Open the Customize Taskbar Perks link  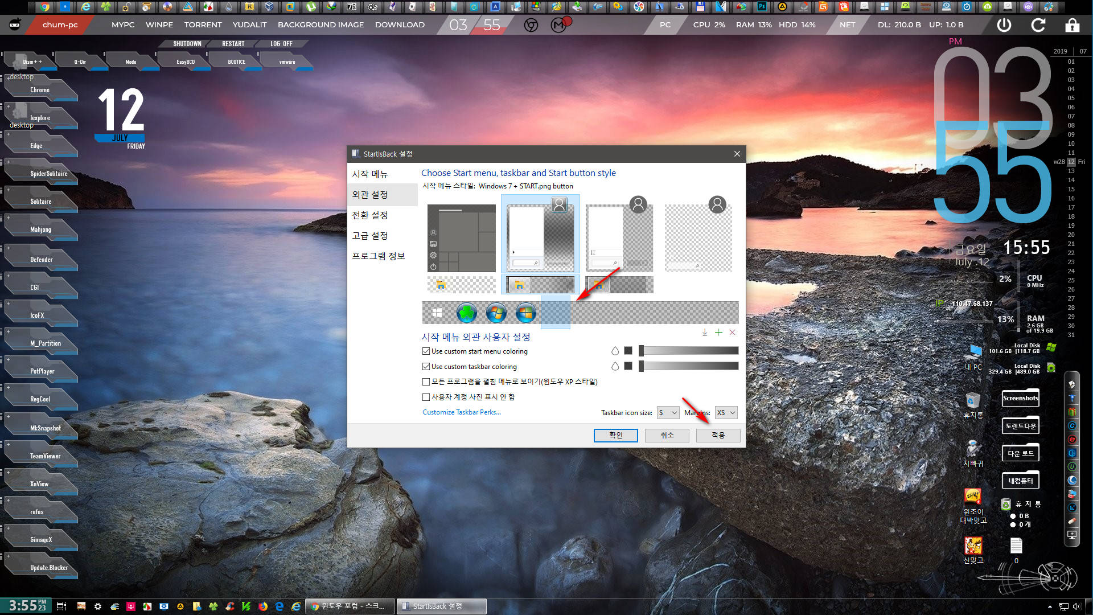[x=462, y=412]
